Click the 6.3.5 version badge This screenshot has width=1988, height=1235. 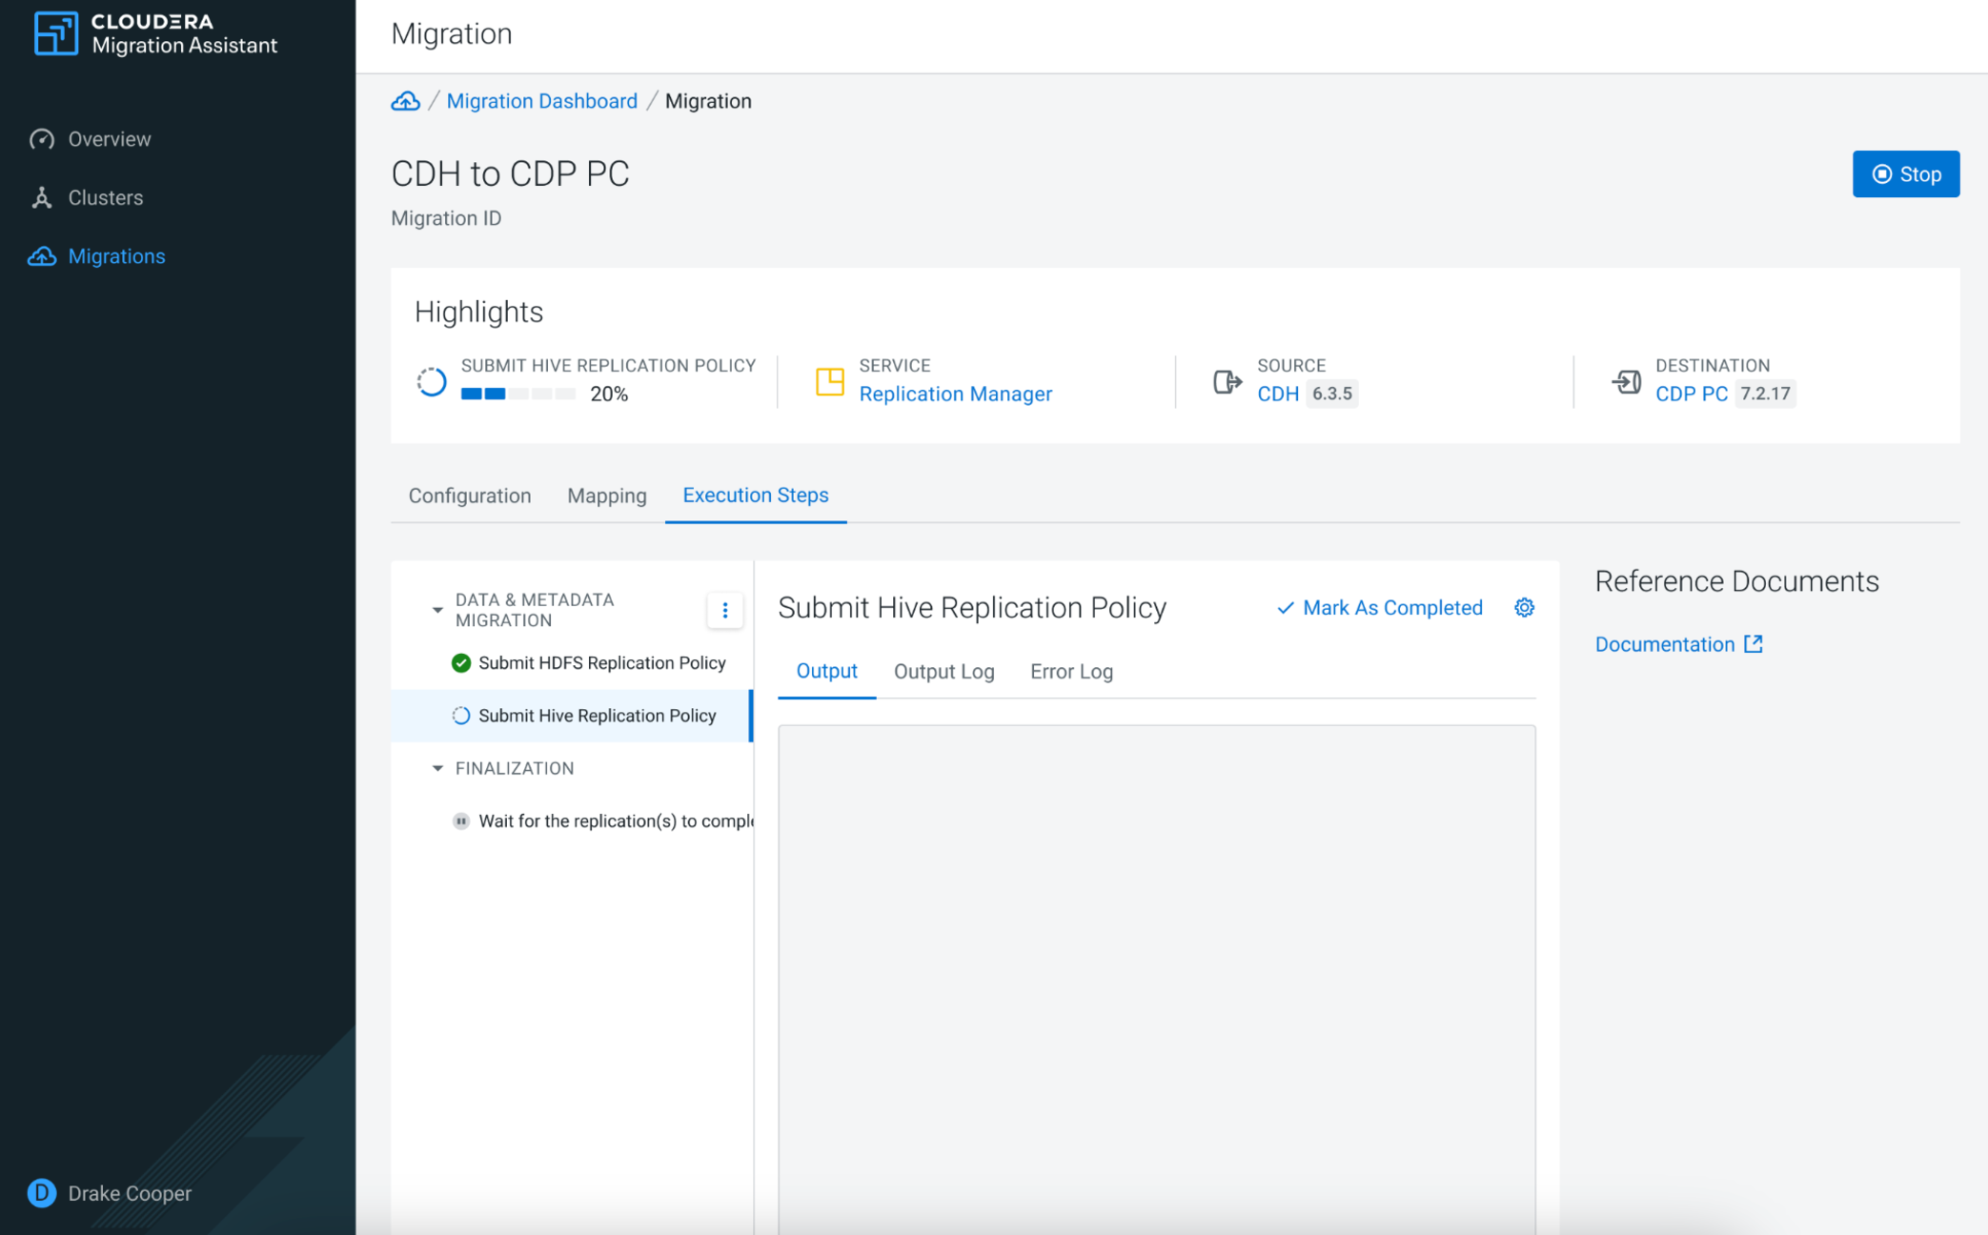1331,394
